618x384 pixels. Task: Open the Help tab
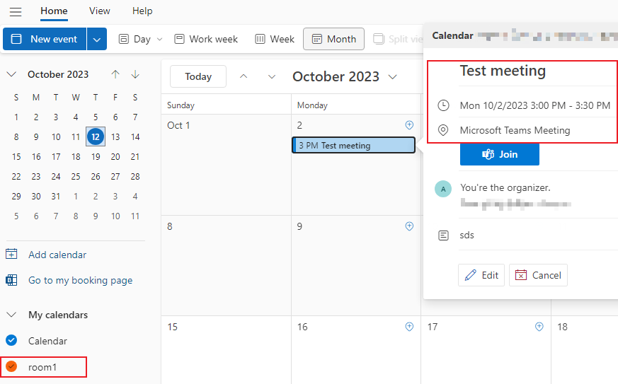(x=142, y=11)
